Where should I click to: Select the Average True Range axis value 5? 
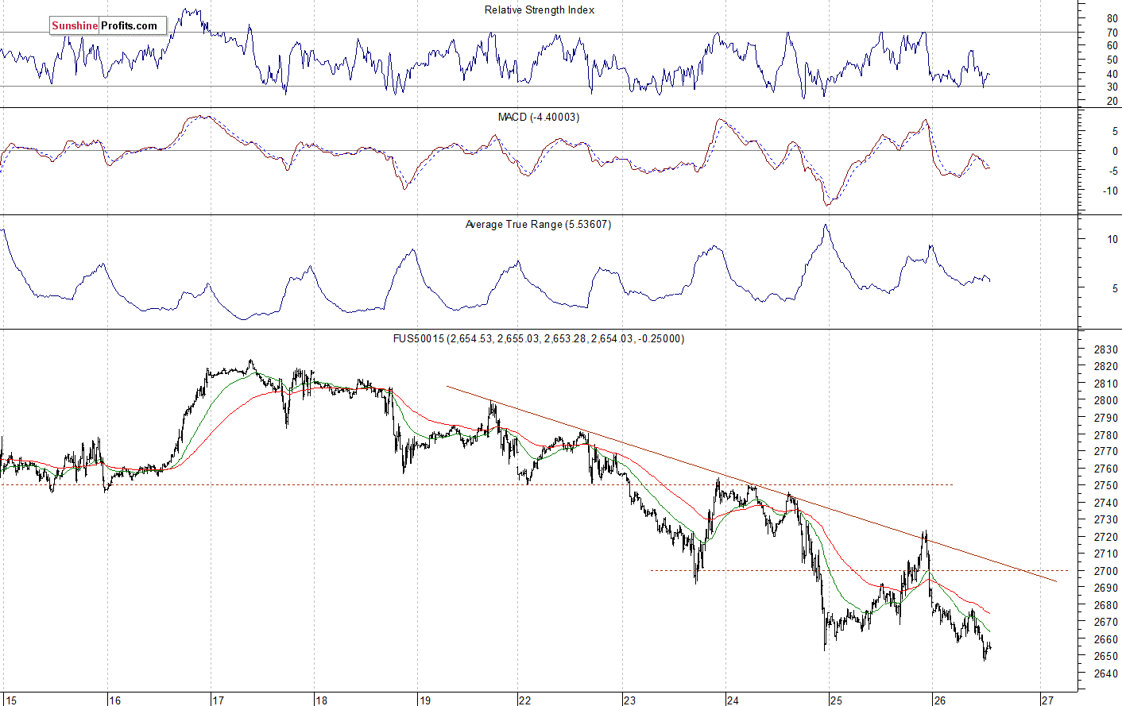pos(1116,289)
